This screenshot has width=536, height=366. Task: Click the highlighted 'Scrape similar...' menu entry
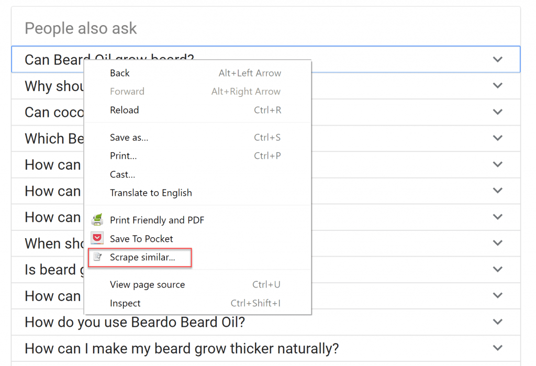tap(139, 258)
